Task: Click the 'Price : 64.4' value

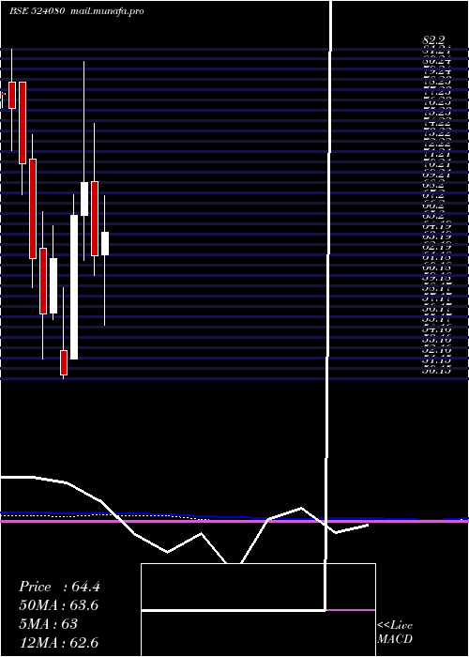Action: pyautogui.click(x=59, y=587)
